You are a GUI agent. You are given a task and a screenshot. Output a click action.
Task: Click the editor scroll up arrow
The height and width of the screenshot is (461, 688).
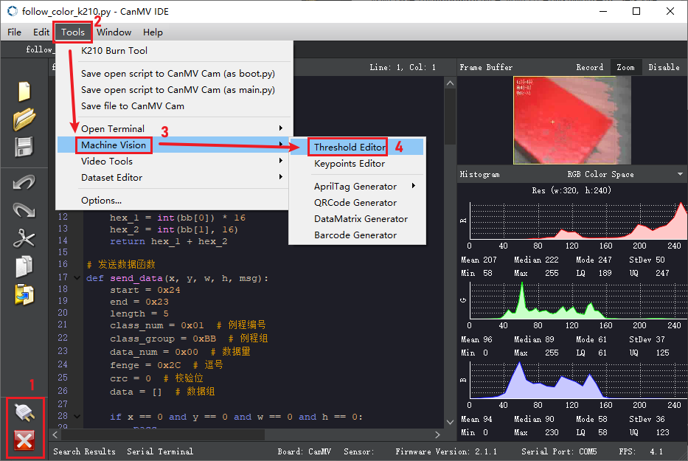(450, 83)
